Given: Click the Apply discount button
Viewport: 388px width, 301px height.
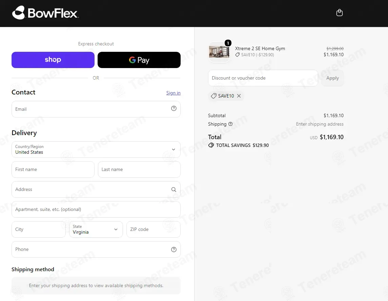Looking at the screenshot, I should [x=332, y=78].
